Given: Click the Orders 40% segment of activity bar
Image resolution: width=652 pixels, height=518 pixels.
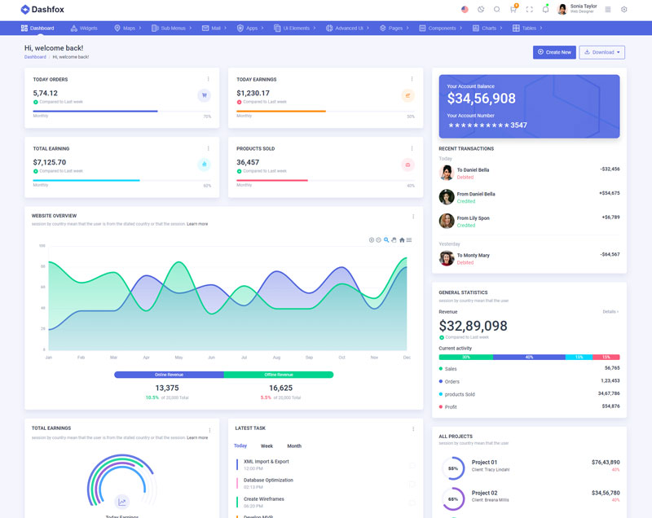Looking at the screenshot, I should [529, 357].
